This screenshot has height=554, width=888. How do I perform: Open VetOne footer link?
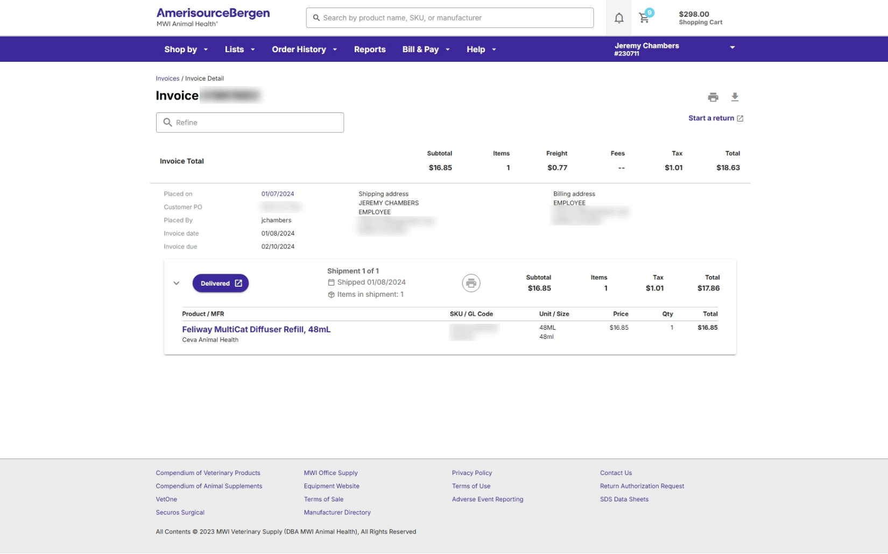tap(166, 500)
